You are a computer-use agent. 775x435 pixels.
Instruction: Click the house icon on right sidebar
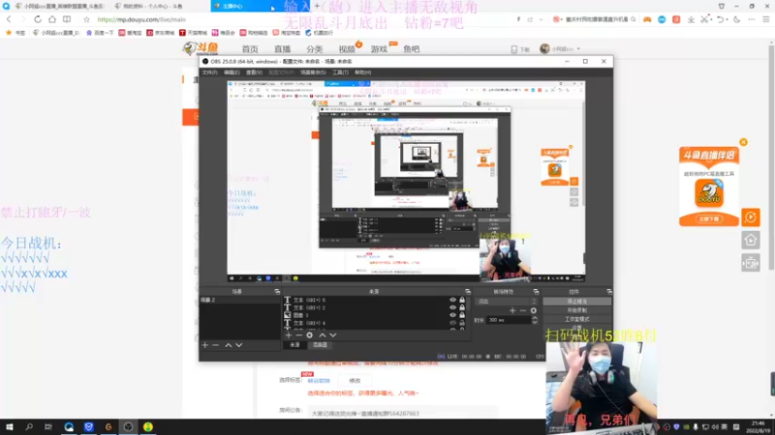click(x=750, y=240)
